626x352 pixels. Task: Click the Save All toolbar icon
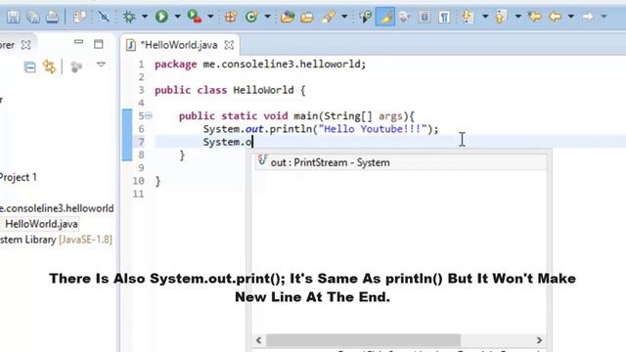pyautogui.click(x=32, y=17)
